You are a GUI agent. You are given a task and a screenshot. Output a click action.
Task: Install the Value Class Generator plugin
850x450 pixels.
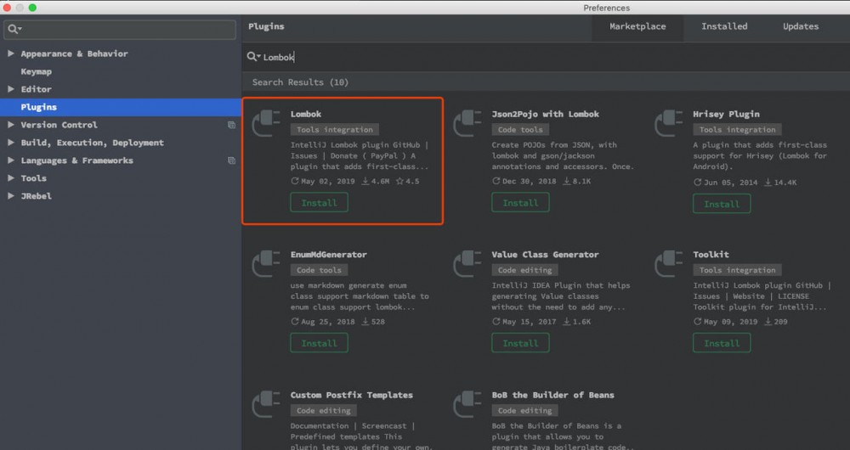tap(520, 343)
